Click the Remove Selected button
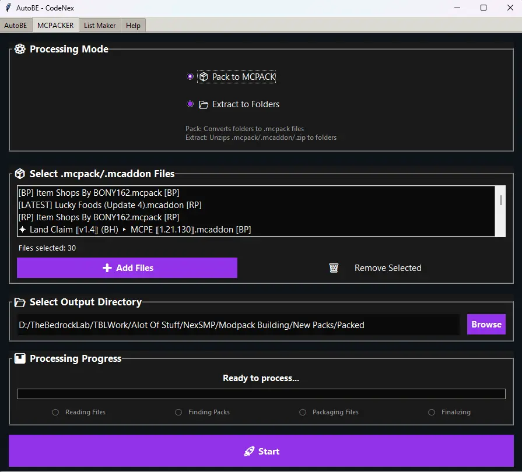The height and width of the screenshot is (472, 522). click(387, 268)
